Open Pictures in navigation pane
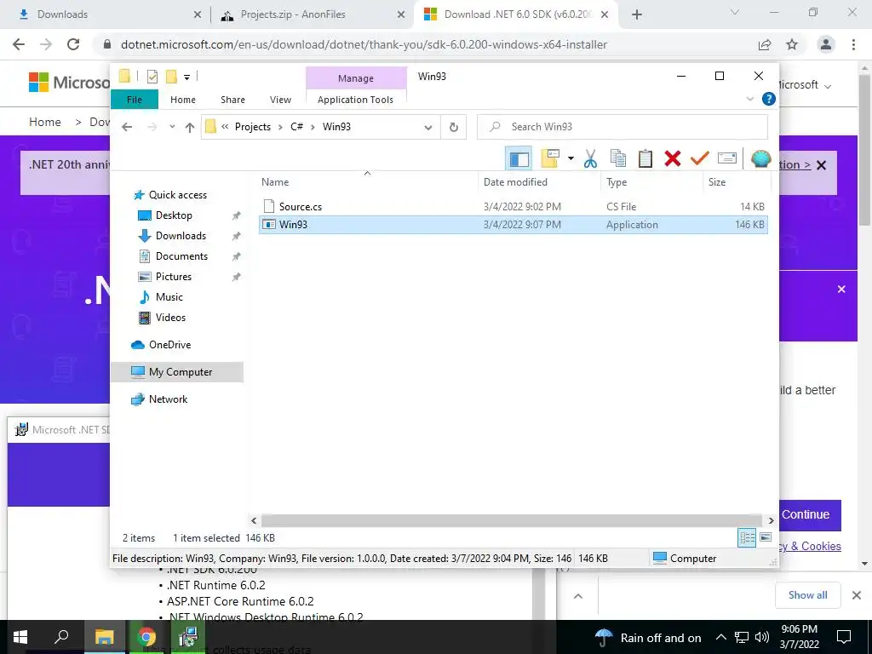Viewport: 872px width, 654px height. point(174,277)
